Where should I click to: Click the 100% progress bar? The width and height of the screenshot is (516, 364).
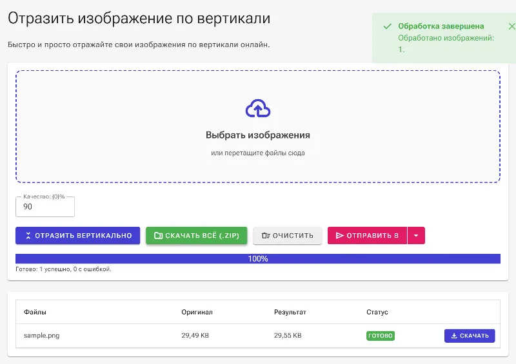[x=258, y=259]
